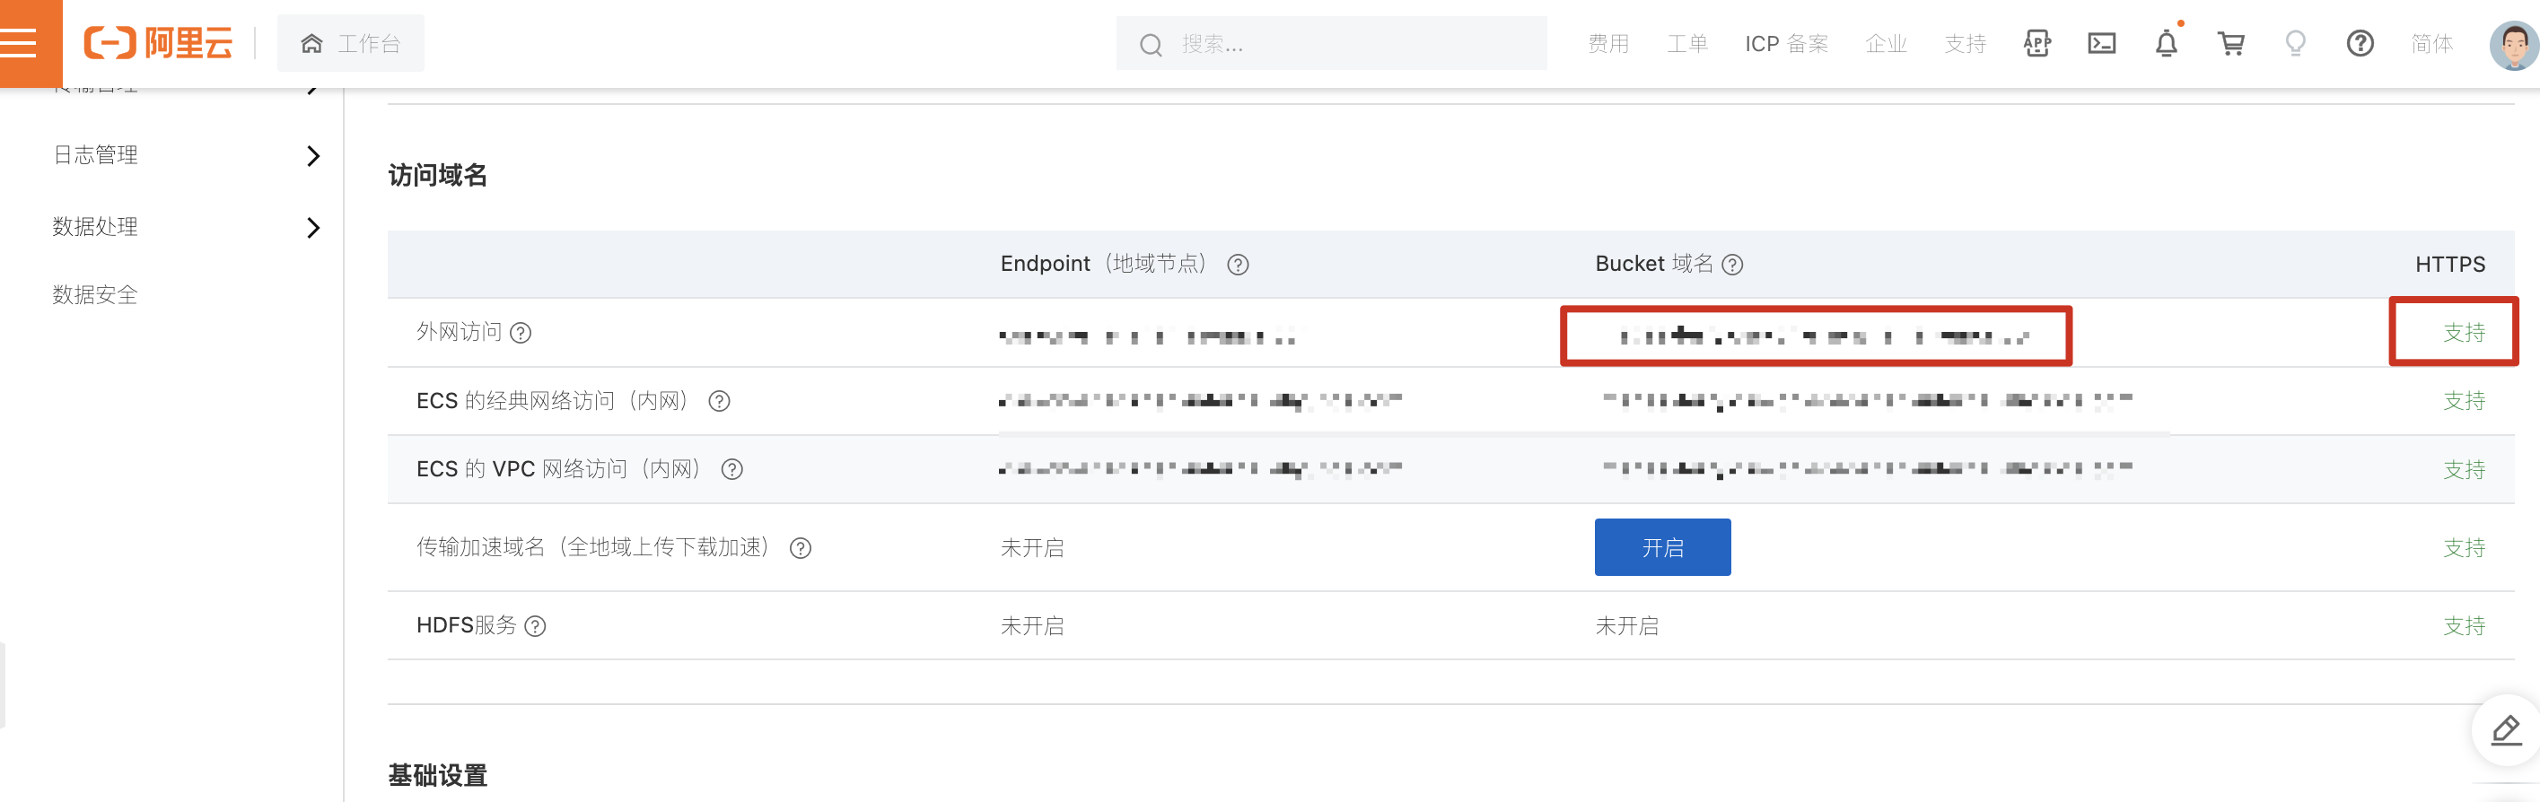Viewport: 2540px width, 802px height.
Task: Click the floating edit feedback icon
Action: (2506, 730)
